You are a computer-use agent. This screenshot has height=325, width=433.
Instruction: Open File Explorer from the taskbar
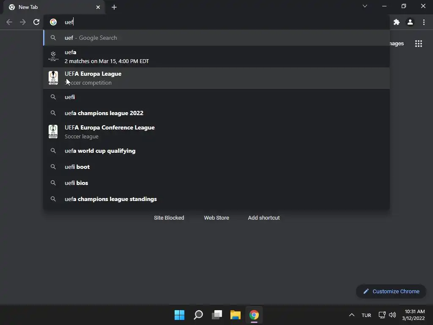(x=236, y=315)
